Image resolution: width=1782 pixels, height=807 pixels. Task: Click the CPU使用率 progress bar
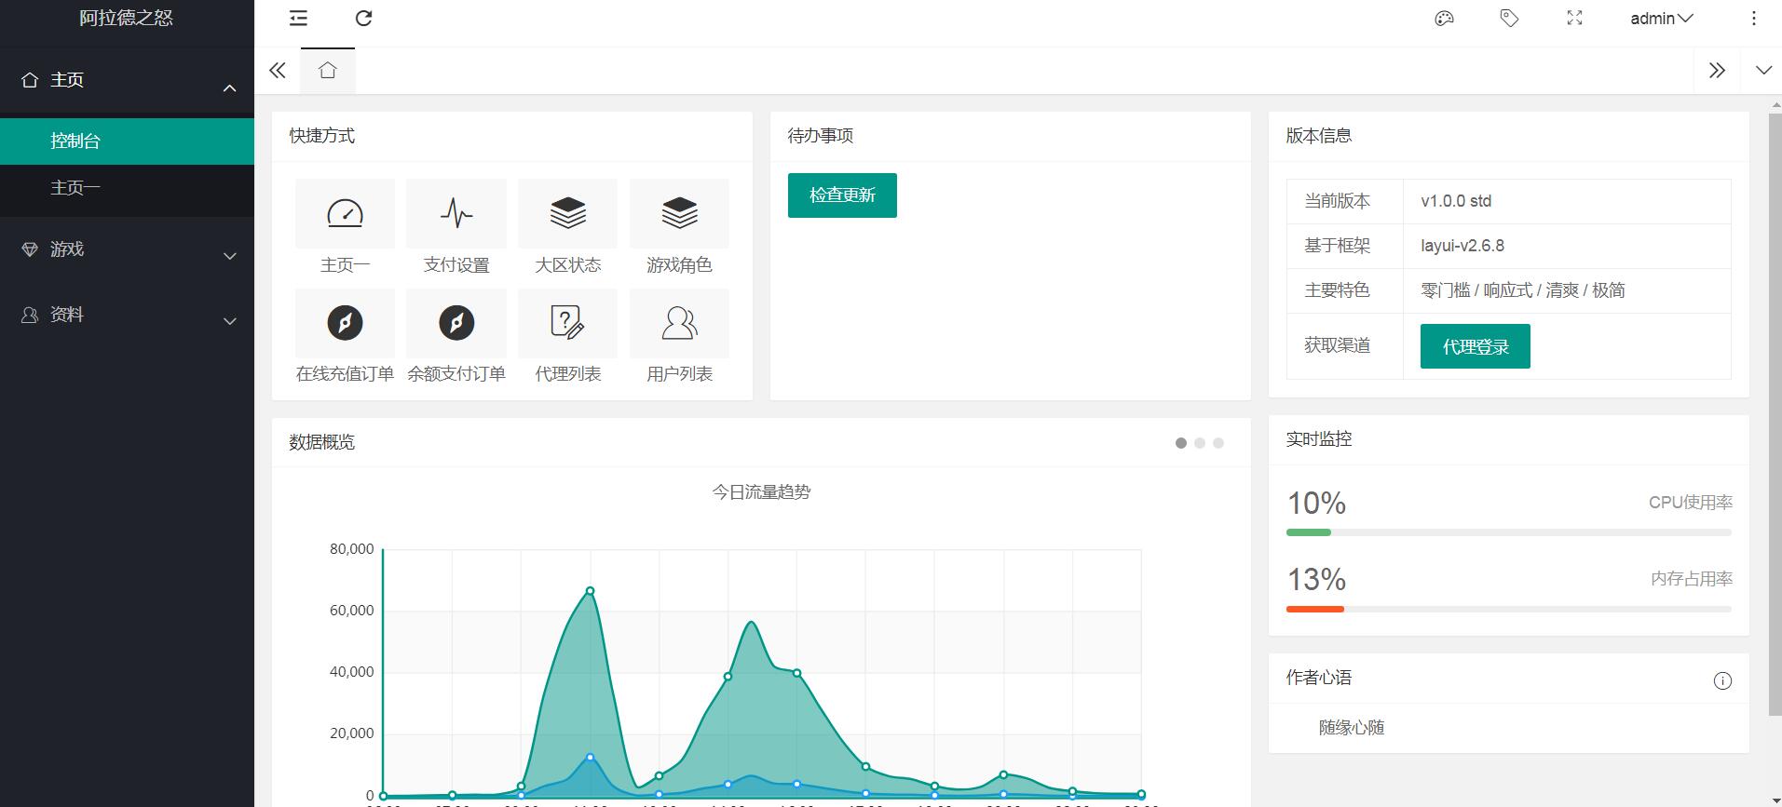tap(1508, 532)
